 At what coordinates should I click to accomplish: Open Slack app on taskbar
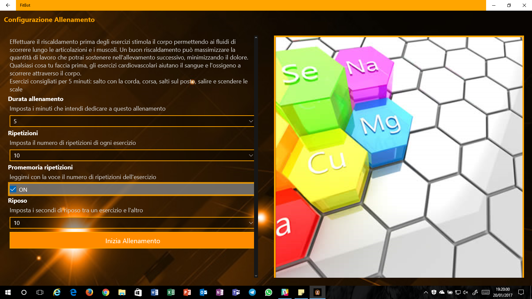tap(285, 292)
